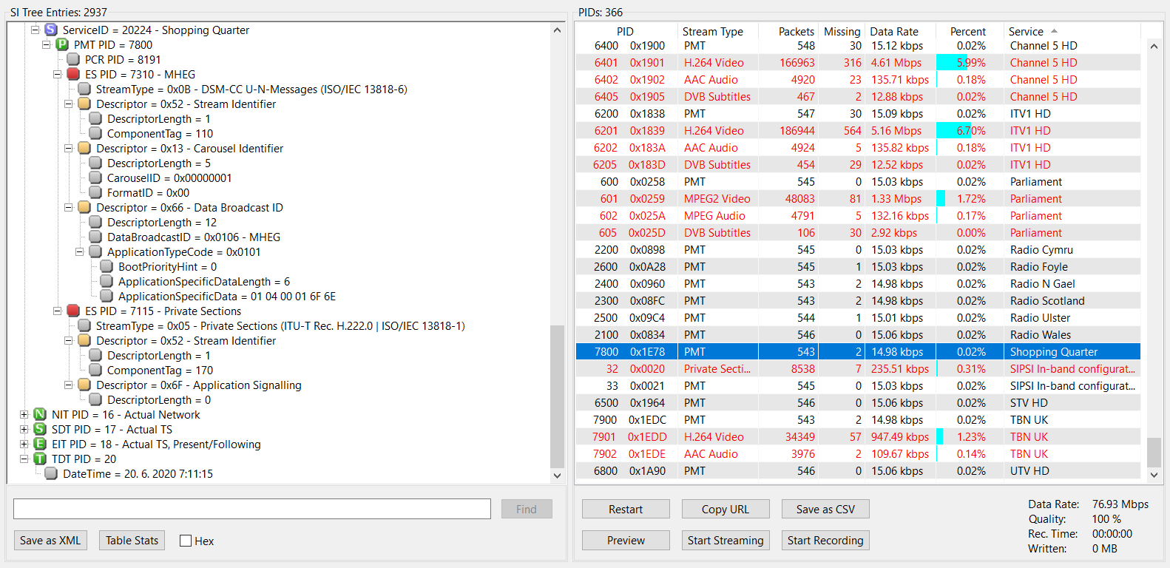Click the ApplicationSpecificData node icon

pyautogui.click(x=106, y=296)
